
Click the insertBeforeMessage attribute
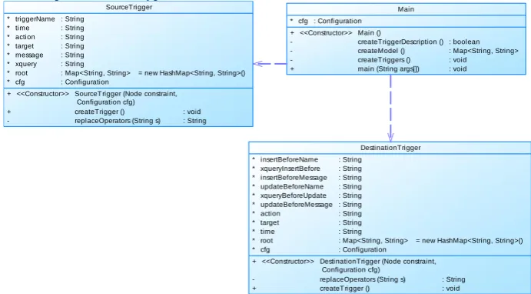click(x=294, y=177)
